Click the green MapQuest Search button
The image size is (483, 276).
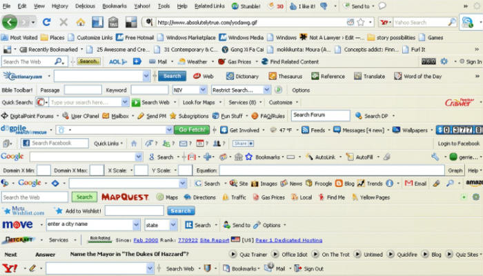point(84,197)
